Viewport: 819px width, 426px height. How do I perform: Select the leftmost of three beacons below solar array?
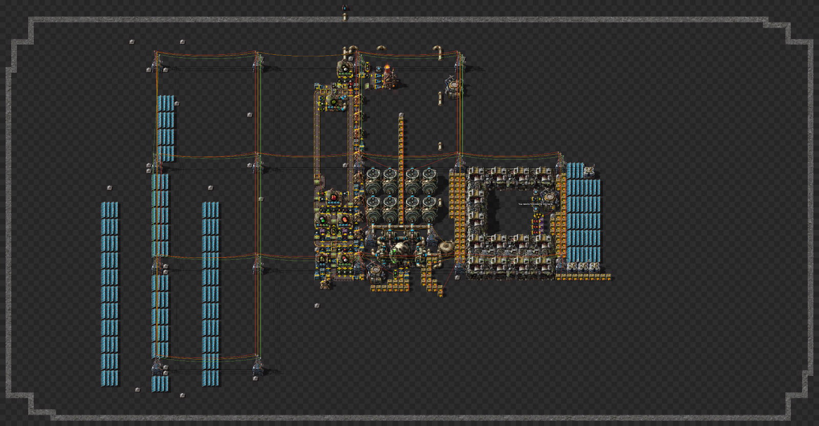572,267
